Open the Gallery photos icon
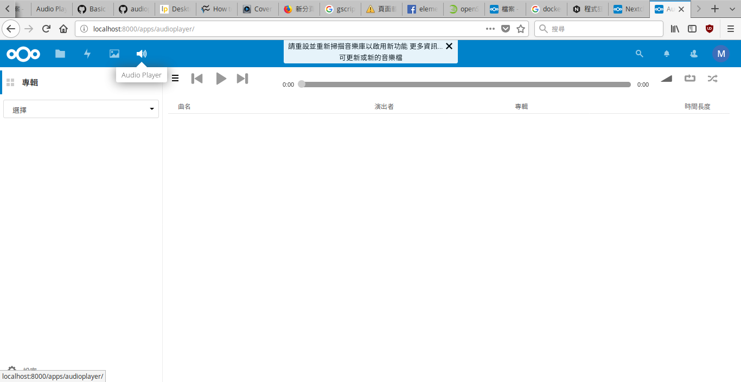The width and height of the screenshot is (741, 382). click(x=114, y=53)
